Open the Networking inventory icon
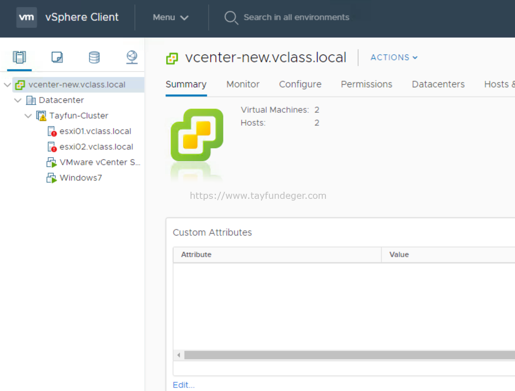Screen dimensions: 515x391 point(131,57)
